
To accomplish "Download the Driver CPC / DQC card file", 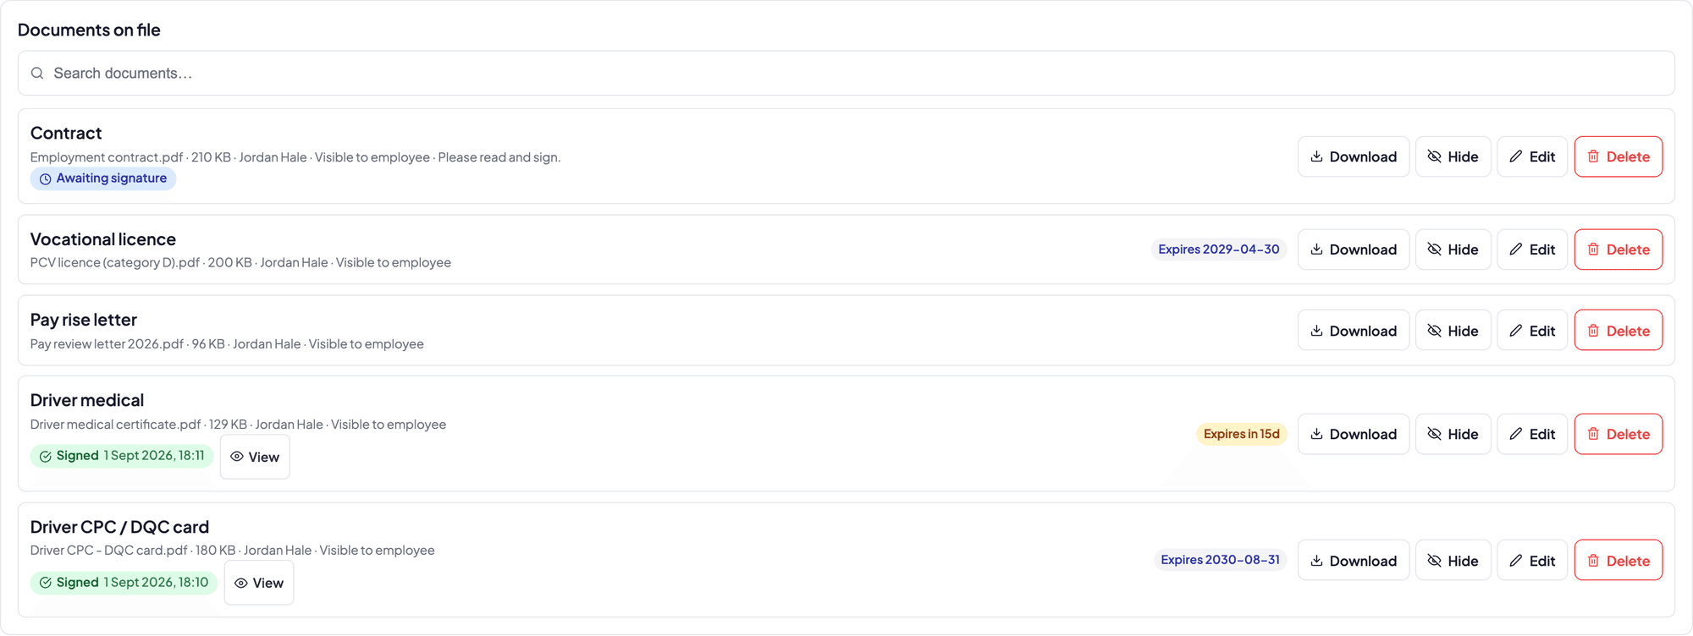I will [x=1354, y=560].
